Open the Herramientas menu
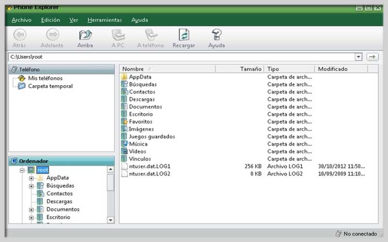The height and width of the screenshot is (242, 388). click(105, 20)
